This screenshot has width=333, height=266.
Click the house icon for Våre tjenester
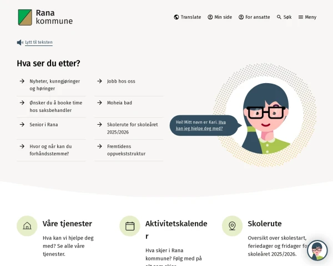point(27,226)
